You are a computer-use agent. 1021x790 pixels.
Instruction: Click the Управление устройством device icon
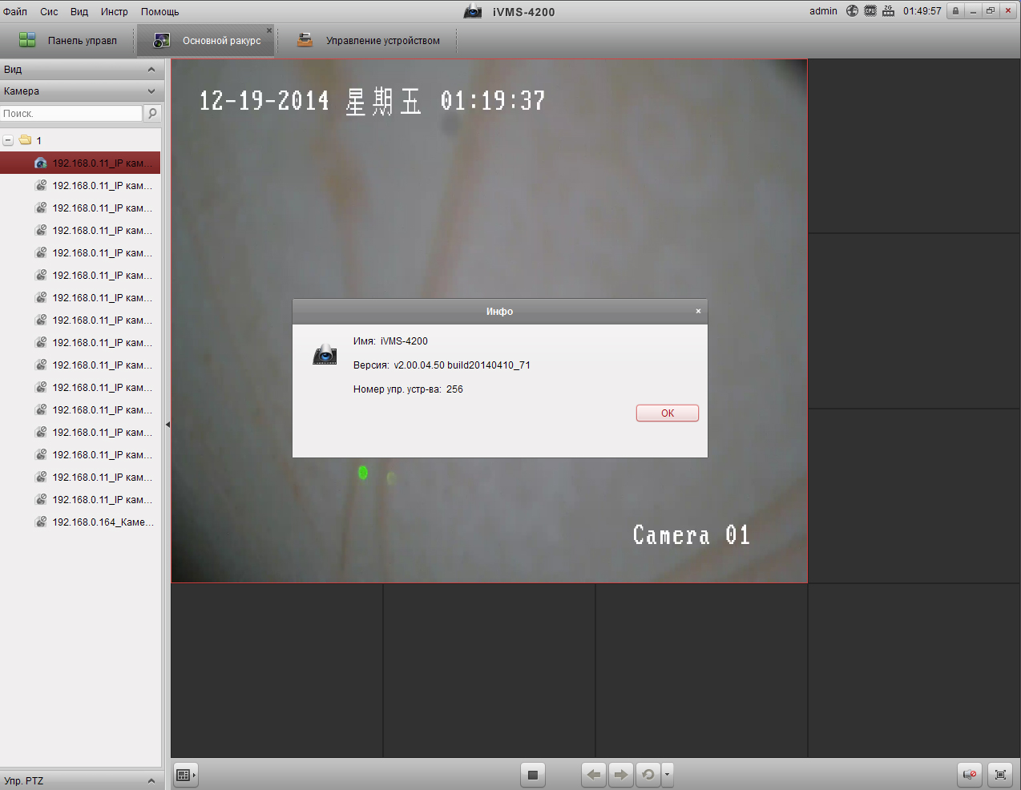click(305, 40)
